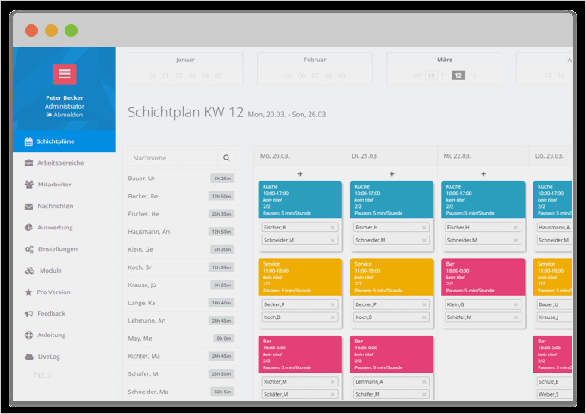
Task: Select employee Hausmann, An in list
Action: tap(149, 231)
